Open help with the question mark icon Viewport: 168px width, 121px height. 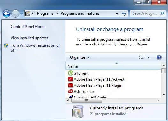(159, 57)
